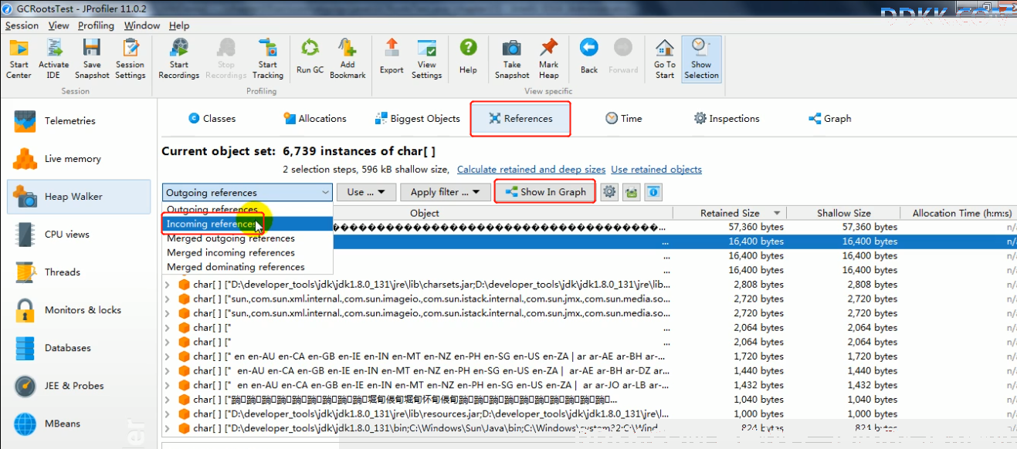Open the Session menu
Screen dimensions: 1017x449
(x=22, y=25)
